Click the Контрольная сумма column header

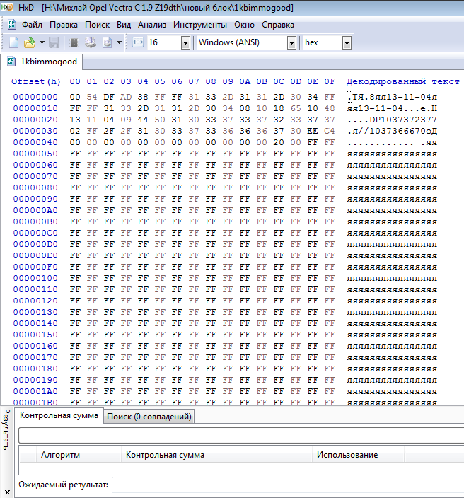coord(165,455)
